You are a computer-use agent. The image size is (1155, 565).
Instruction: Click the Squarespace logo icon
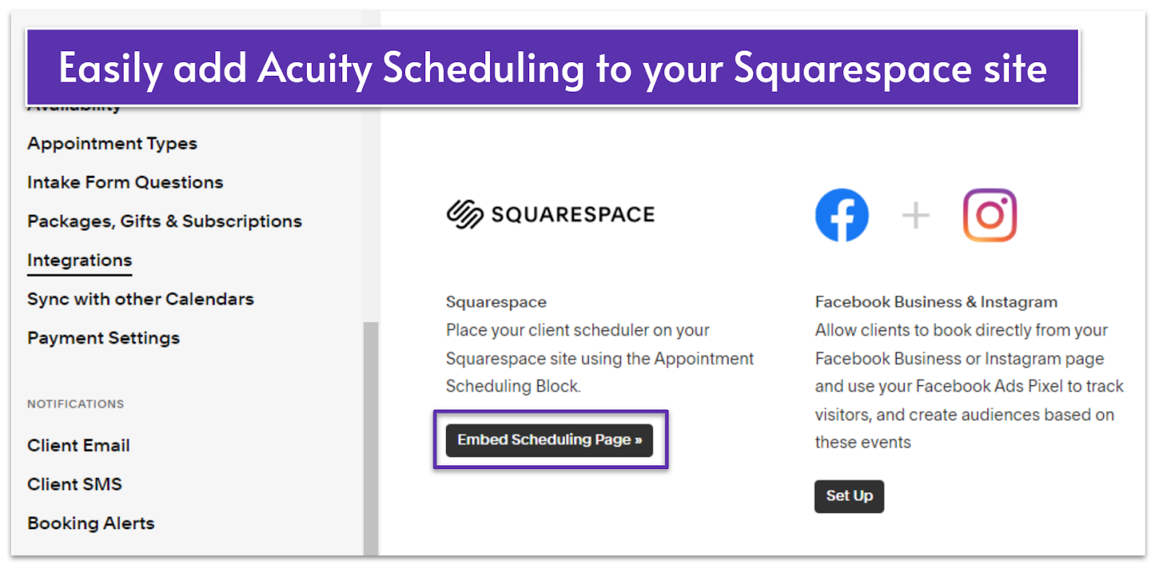click(464, 214)
